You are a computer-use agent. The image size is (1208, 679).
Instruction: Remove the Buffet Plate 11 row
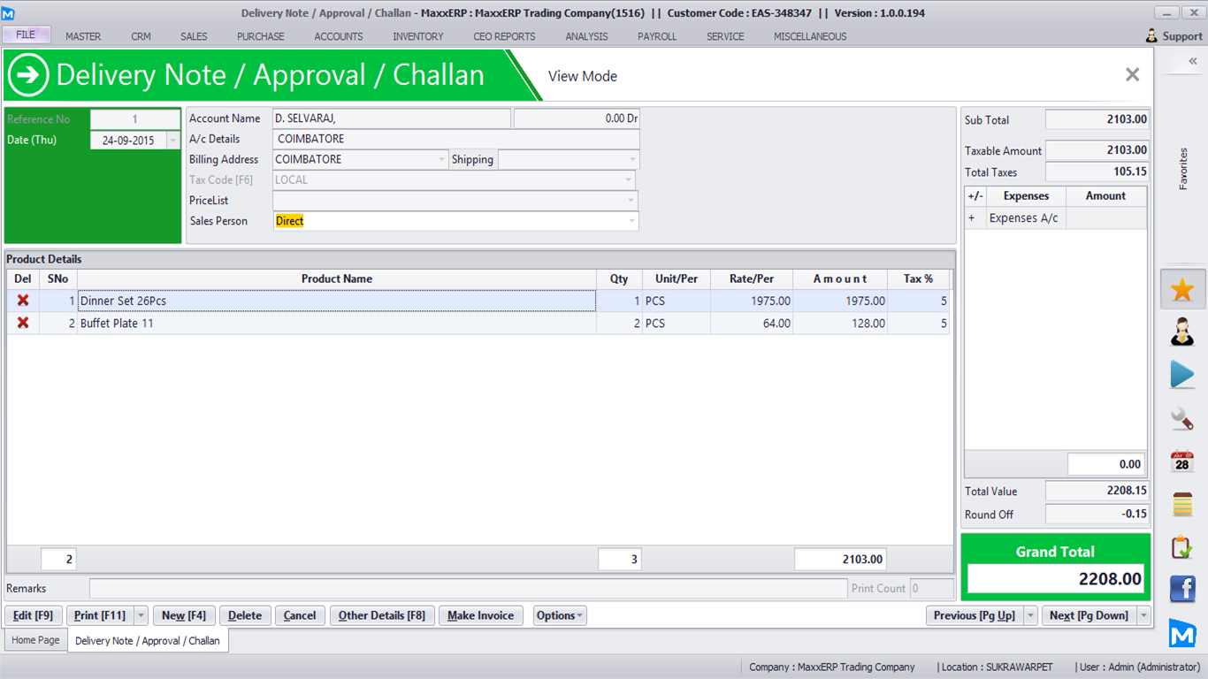[23, 323]
